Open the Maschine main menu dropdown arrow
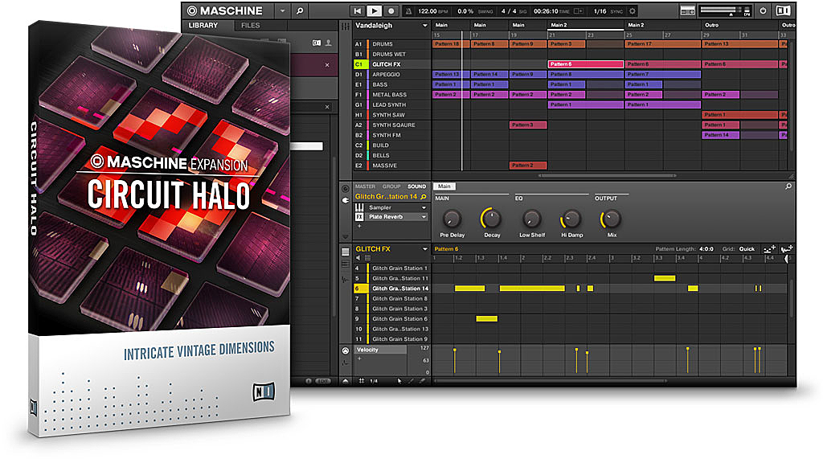This screenshot has height=463, width=823. pos(282,10)
